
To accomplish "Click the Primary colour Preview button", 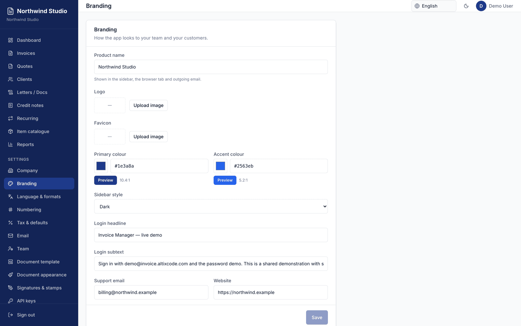I will tap(106, 180).
